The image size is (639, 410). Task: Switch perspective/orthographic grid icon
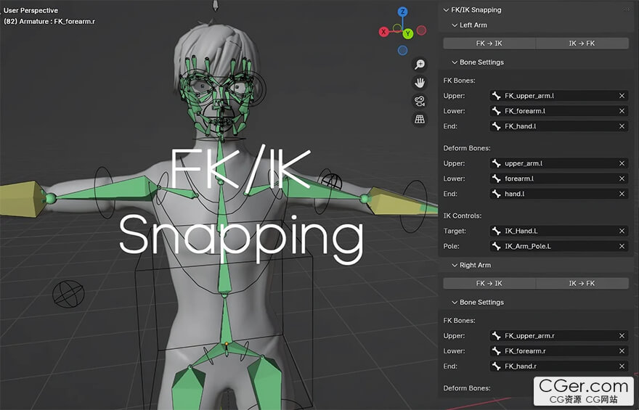(420, 119)
